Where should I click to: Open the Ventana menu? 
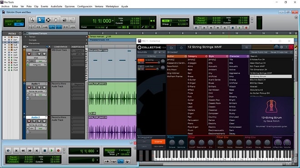click(99, 6)
